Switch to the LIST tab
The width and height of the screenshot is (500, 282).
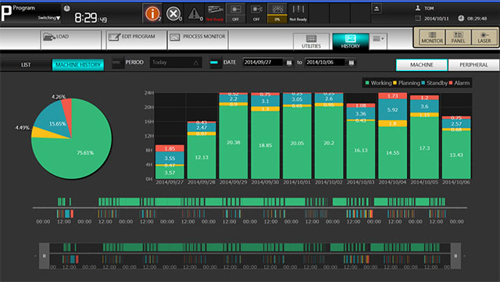[26, 65]
